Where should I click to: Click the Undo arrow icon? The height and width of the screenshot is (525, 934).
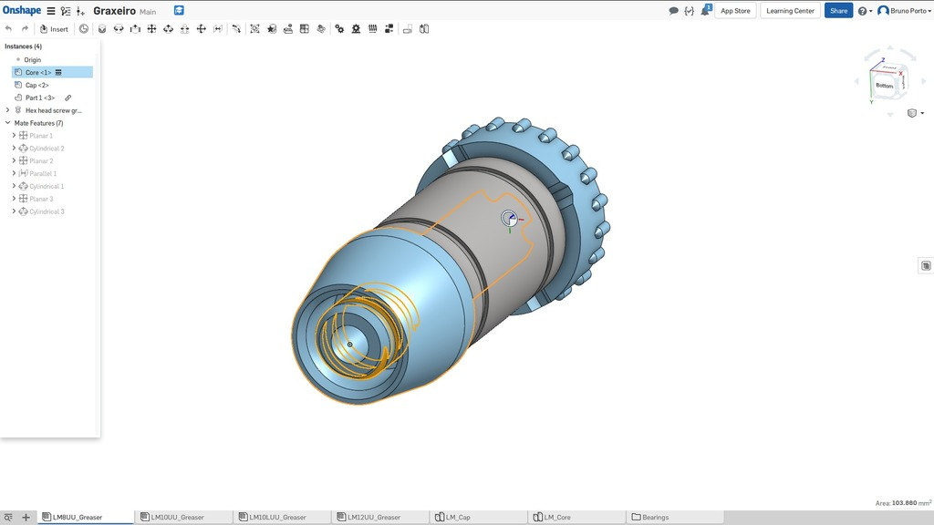pos(8,28)
